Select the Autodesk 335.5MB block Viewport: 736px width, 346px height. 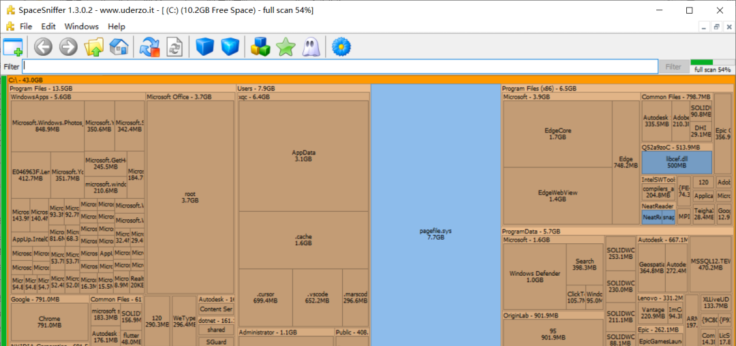pos(656,121)
